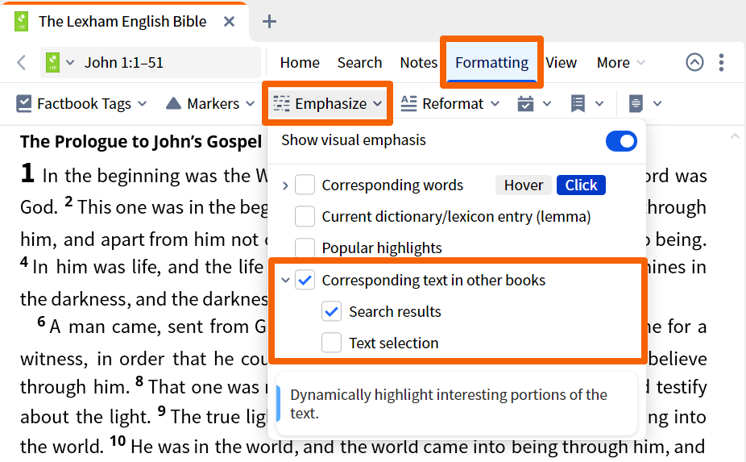
Task: Check the Popular highlights checkbox
Action: click(x=305, y=248)
